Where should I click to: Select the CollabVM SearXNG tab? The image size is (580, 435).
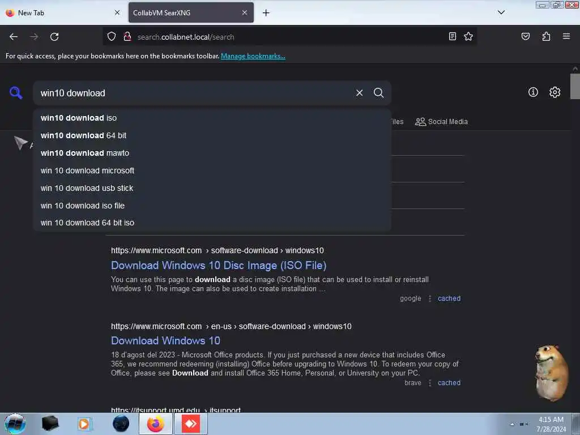point(191,12)
